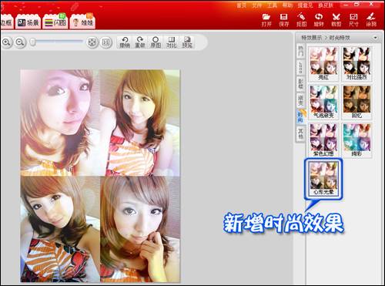
Task: Expand the effects panel dropdown arrow
Action: pyautogui.click(x=376, y=38)
